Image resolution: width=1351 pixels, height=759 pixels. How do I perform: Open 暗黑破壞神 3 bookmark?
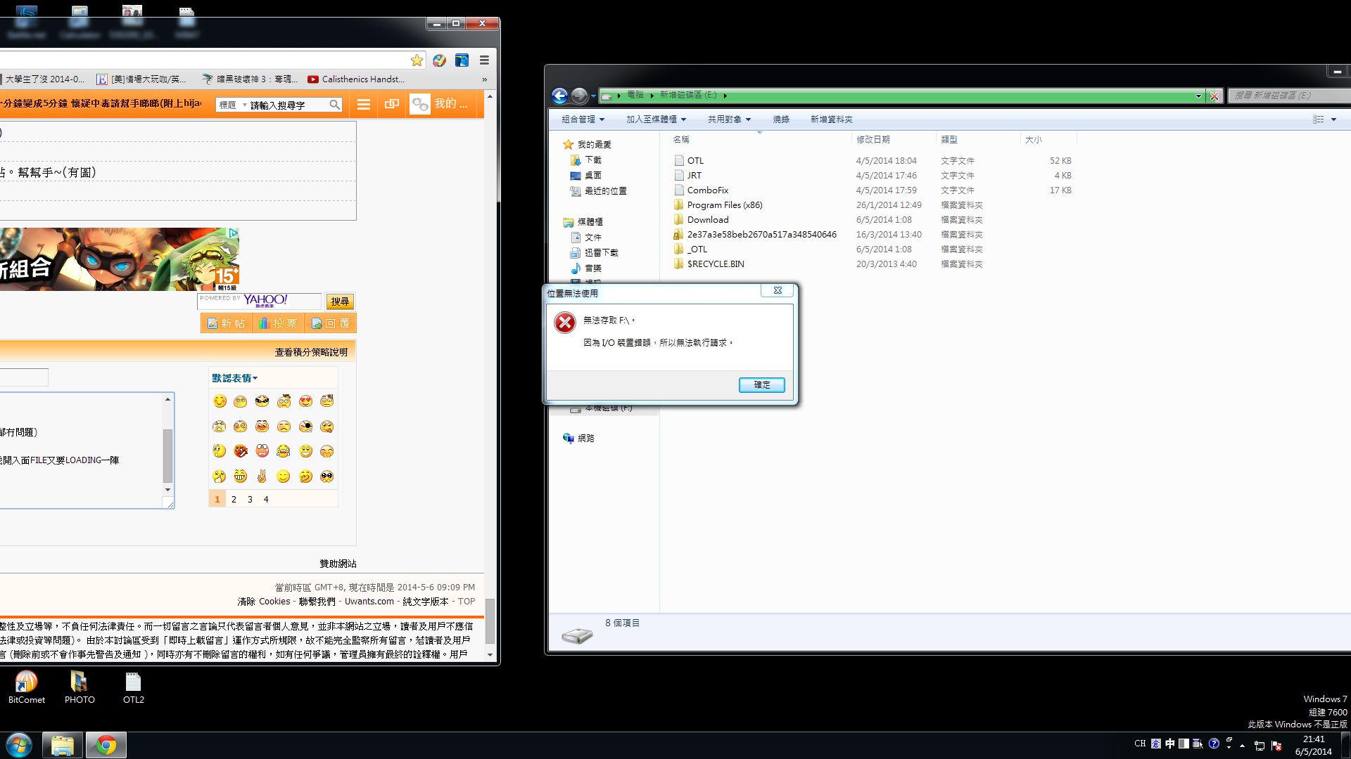coord(250,79)
